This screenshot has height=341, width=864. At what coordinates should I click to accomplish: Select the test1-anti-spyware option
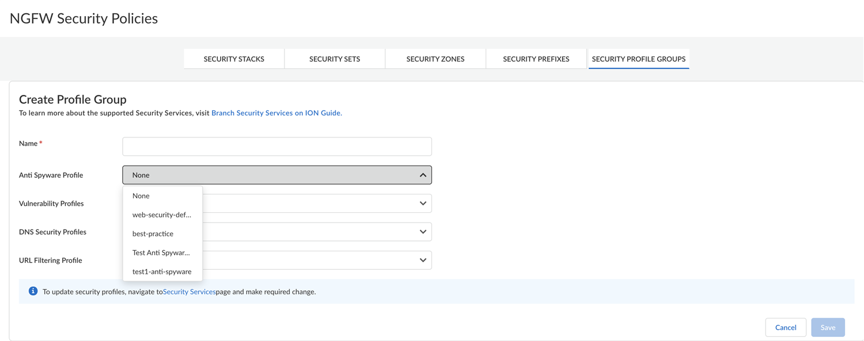point(162,271)
